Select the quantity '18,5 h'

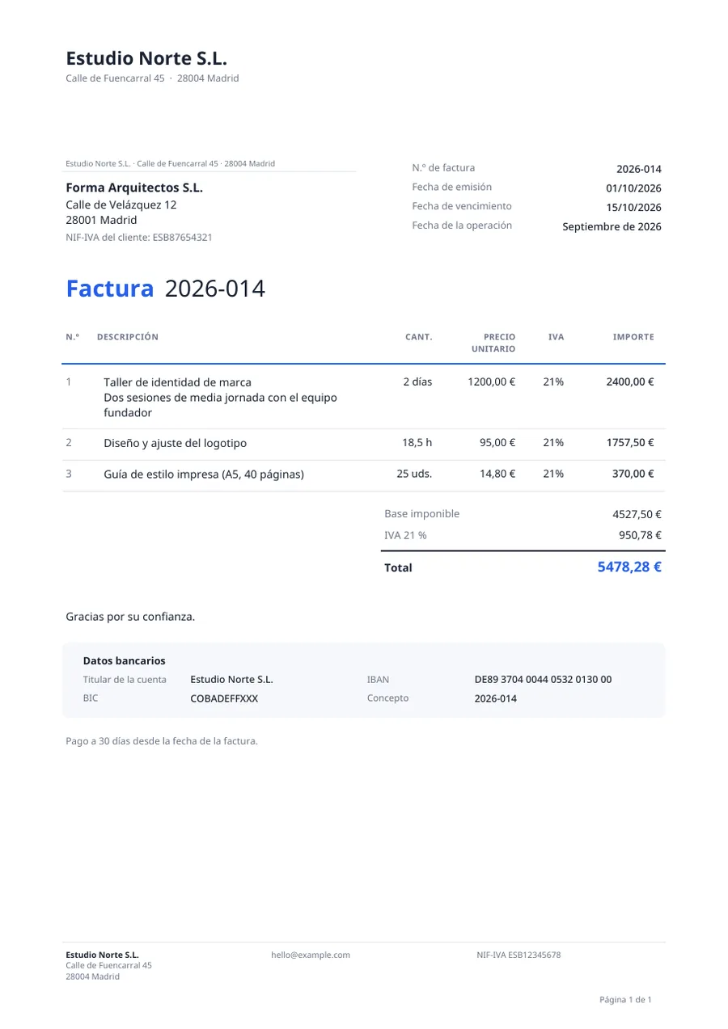(417, 443)
